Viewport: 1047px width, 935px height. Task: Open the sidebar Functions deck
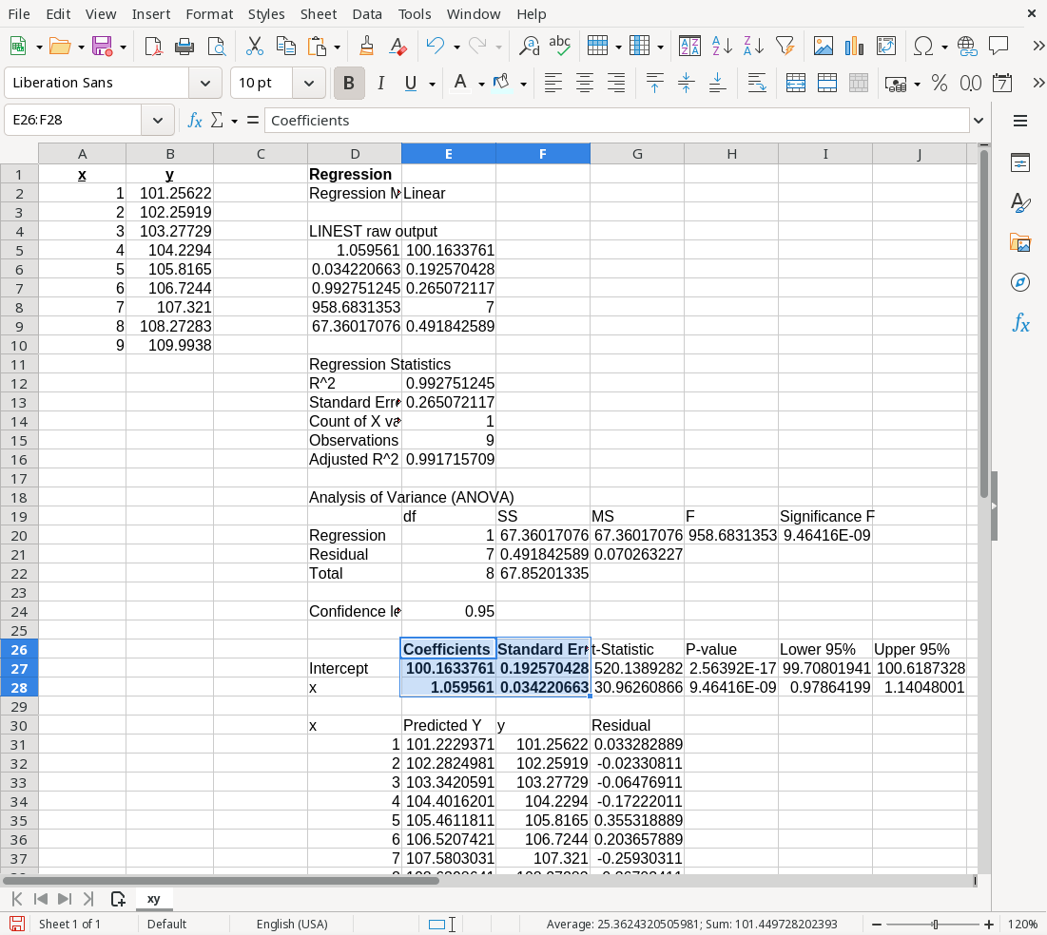click(1020, 323)
